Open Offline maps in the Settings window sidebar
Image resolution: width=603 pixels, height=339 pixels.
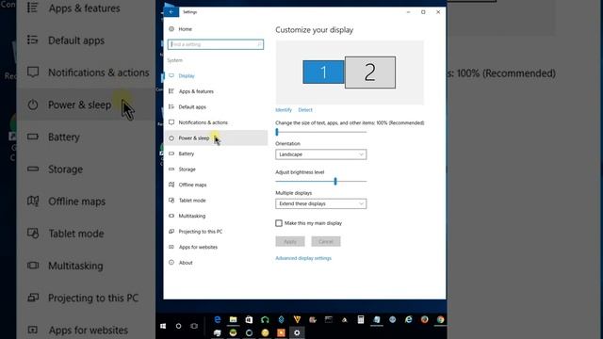coord(192,185)
